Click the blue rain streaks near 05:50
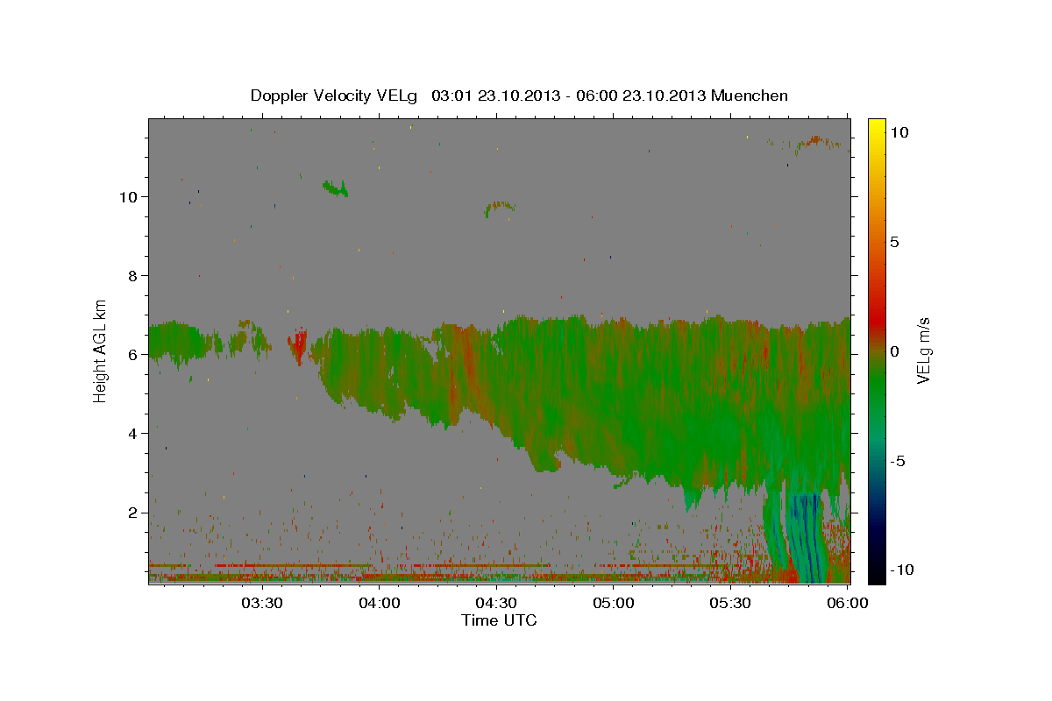This screenshot has height=701, width=1052. [x=806, y=536]
